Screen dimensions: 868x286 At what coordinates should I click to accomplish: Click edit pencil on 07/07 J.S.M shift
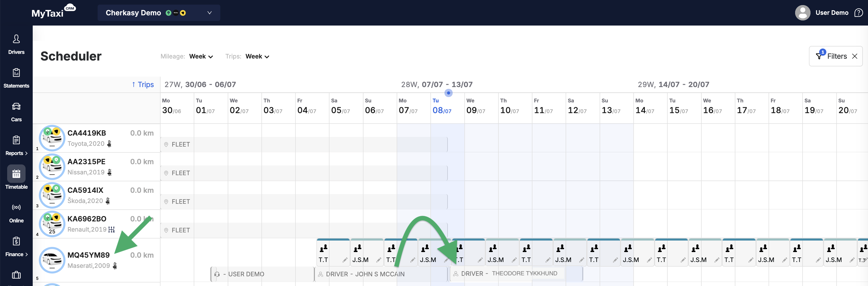(446, 260)
